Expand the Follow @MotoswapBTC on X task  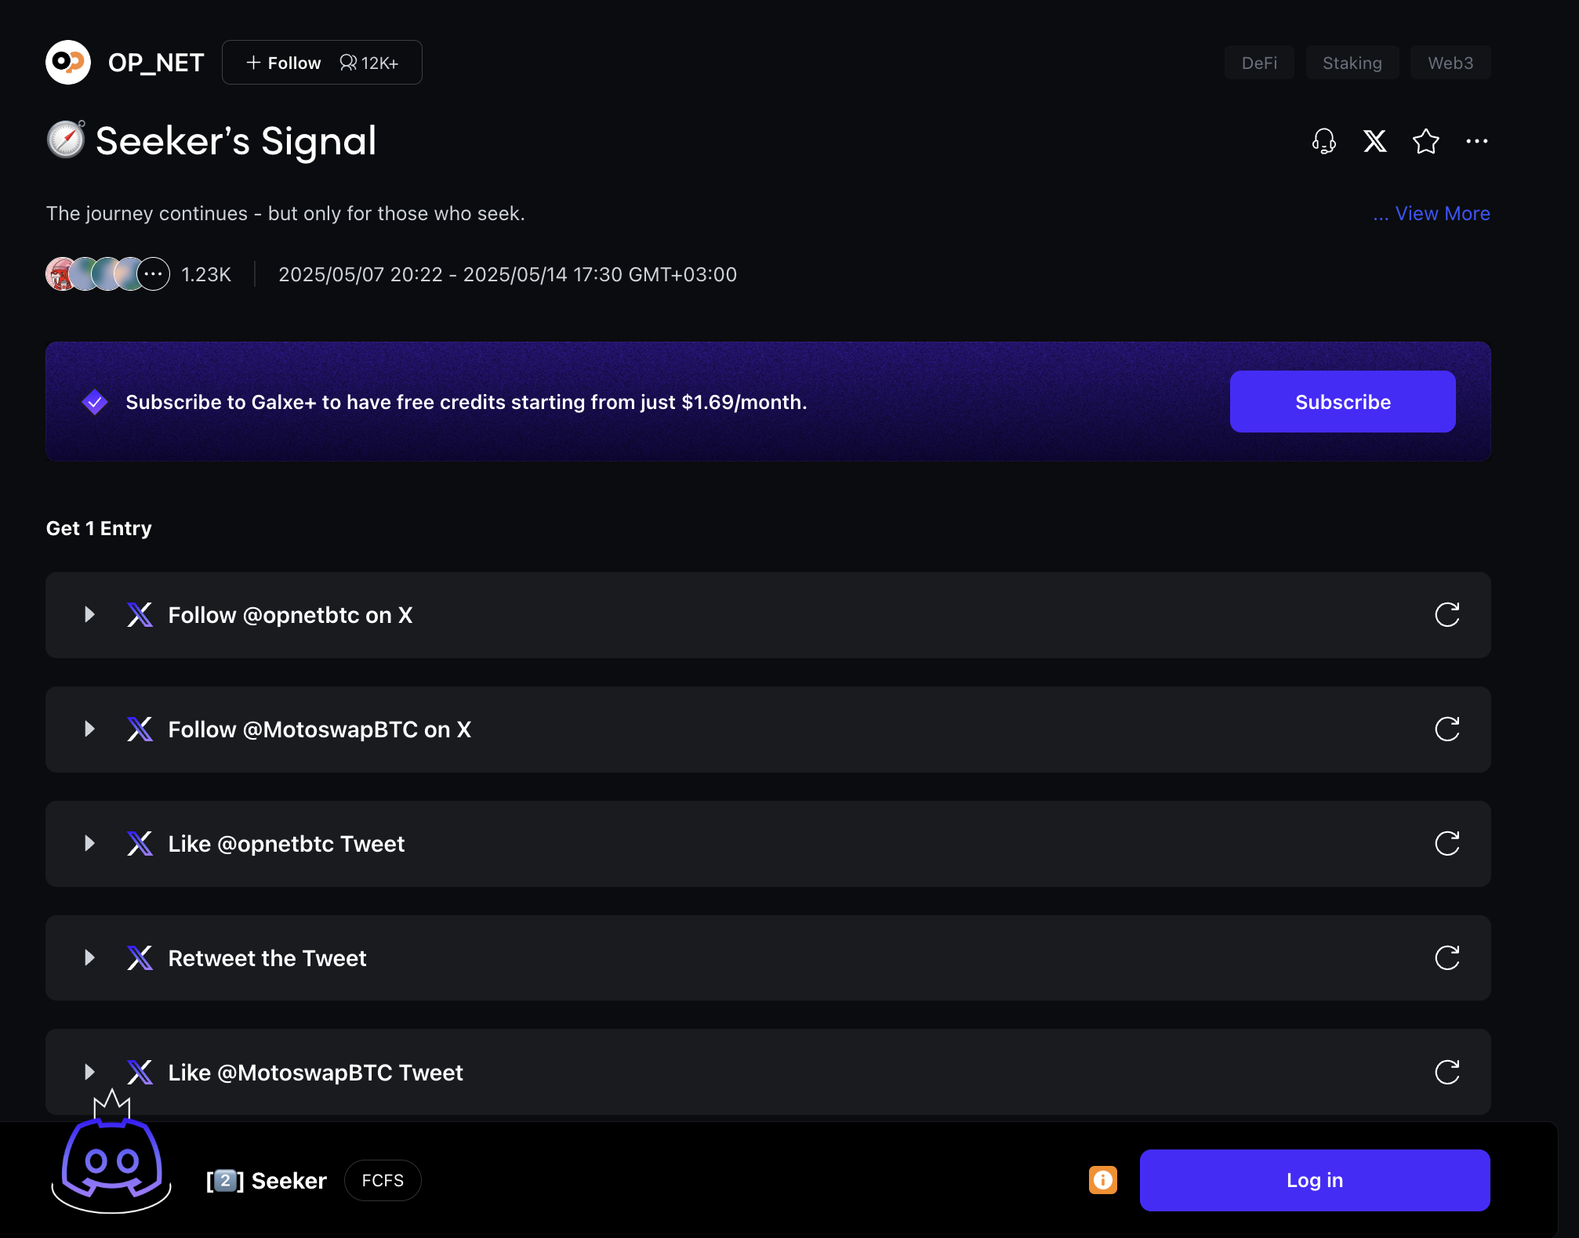(x=89, y=729)
